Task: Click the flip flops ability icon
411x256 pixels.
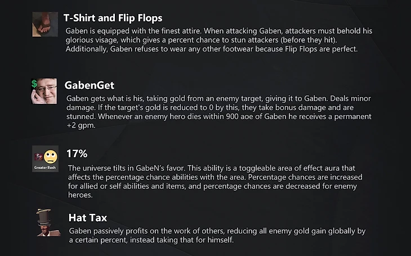Action: (x=45, y=24)
